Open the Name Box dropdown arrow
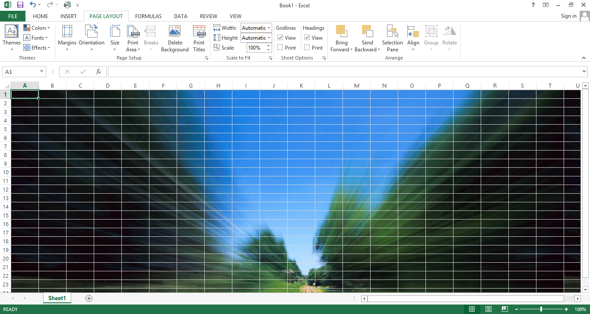The width and height of the screenshot is (590, 314). pos(42,72)
